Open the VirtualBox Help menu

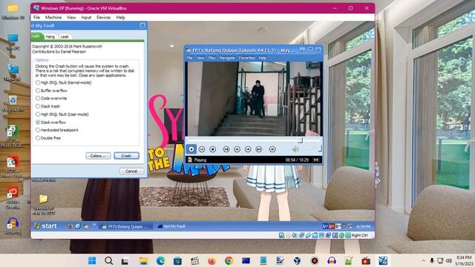click(120, 18)
